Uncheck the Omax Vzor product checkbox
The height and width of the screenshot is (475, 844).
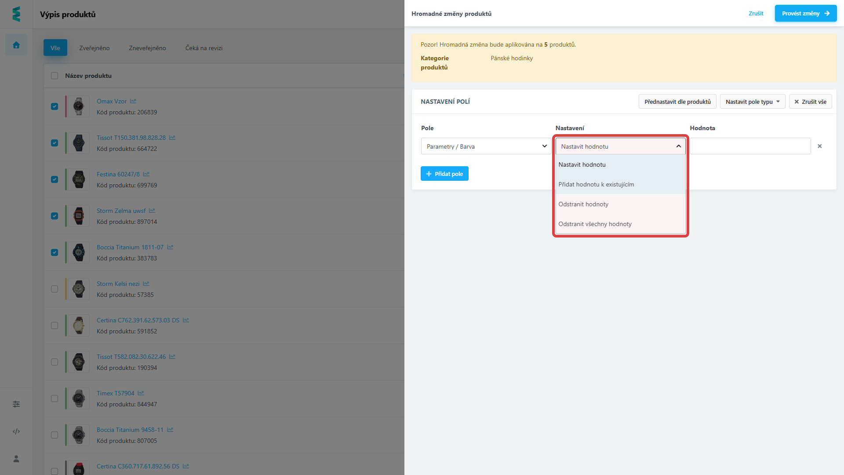click(x=55, y=106)
